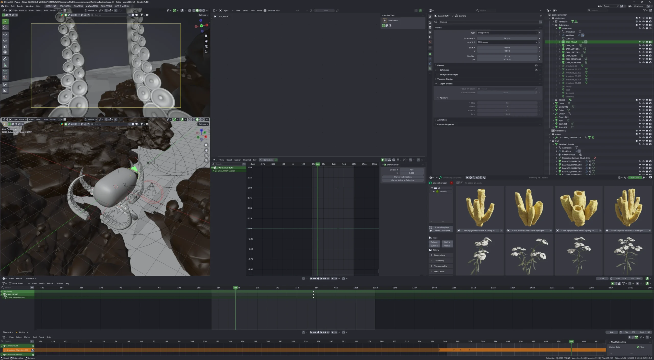Screen dimensions: 654x360
Task: Choose the Measure tool in left toolbar
Action: click(5, 65)
